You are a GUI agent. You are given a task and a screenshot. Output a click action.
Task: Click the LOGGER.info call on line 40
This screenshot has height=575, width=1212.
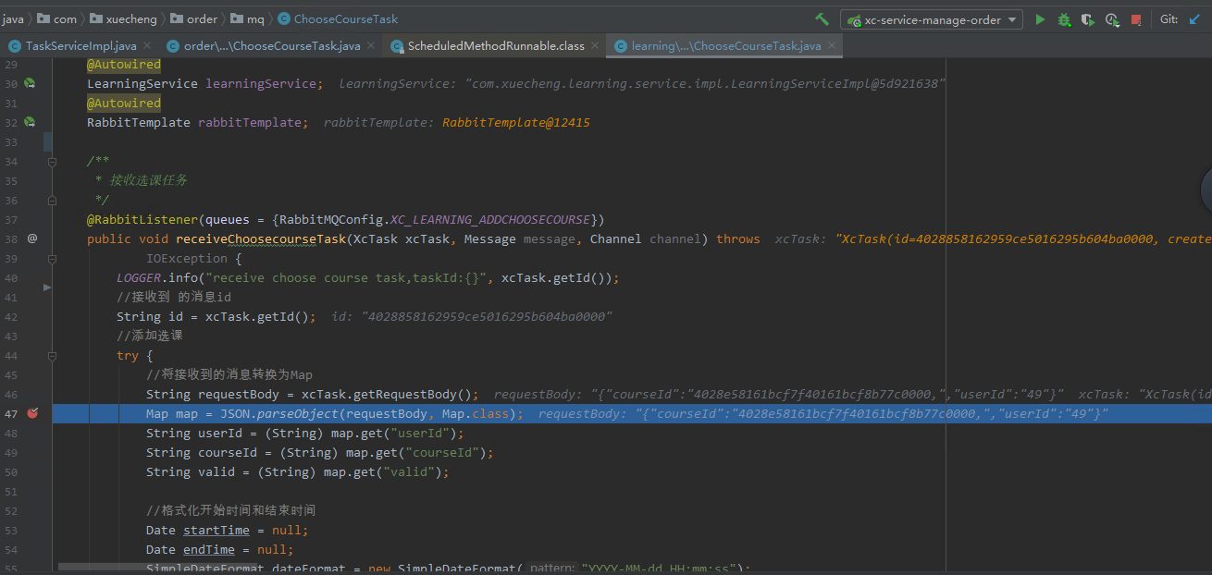point(367,277)
